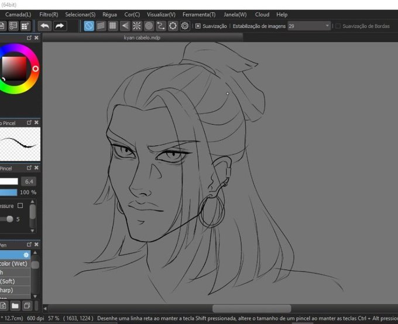Toggle the pressure checkbox in brush settings

(20, 205)
